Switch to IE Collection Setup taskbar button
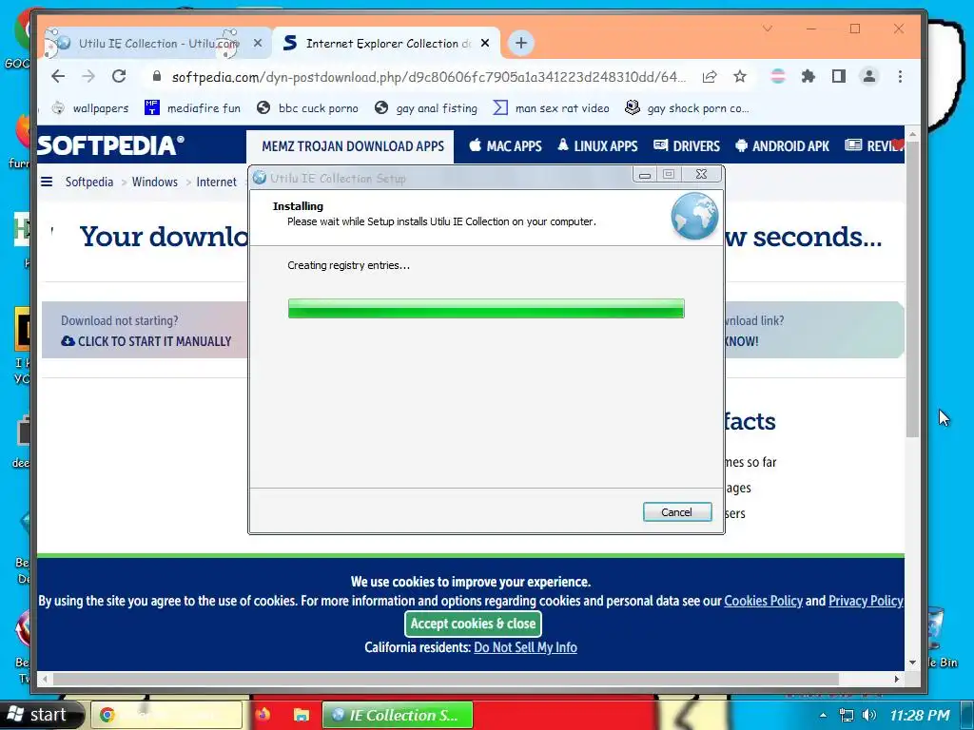The height and width of the screenshot is (730, 974). (398, 715)
